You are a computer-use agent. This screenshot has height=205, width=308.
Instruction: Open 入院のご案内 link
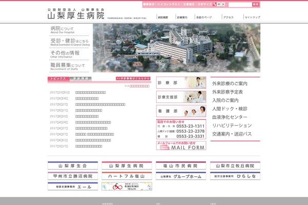(x=225, y=100)
